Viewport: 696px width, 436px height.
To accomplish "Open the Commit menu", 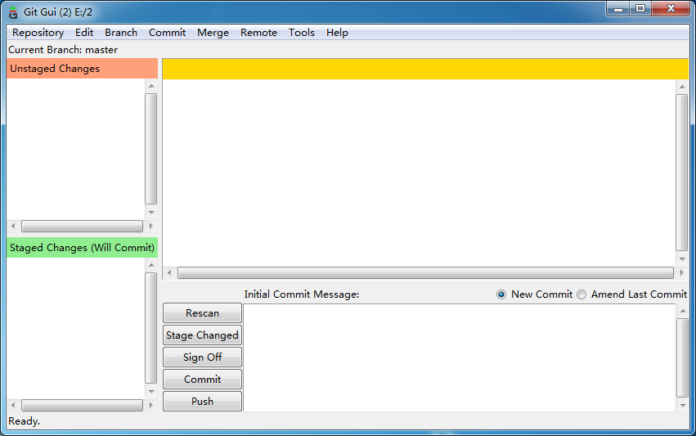I will (167, 33).
